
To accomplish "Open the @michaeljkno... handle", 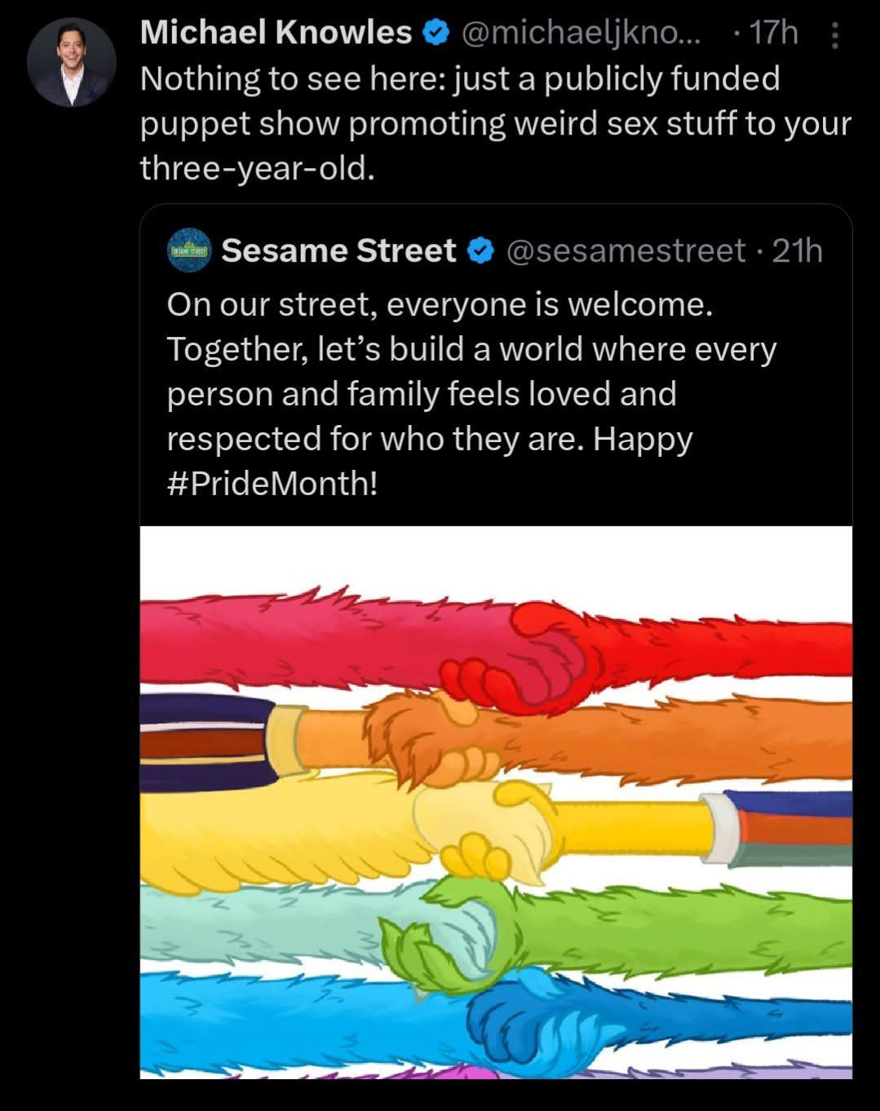I will point(581,33).
